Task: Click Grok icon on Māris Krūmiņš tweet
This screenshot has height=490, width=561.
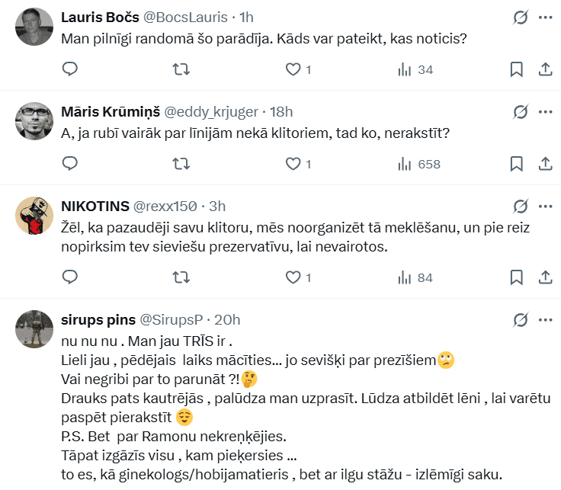Action: click(521, 111)
